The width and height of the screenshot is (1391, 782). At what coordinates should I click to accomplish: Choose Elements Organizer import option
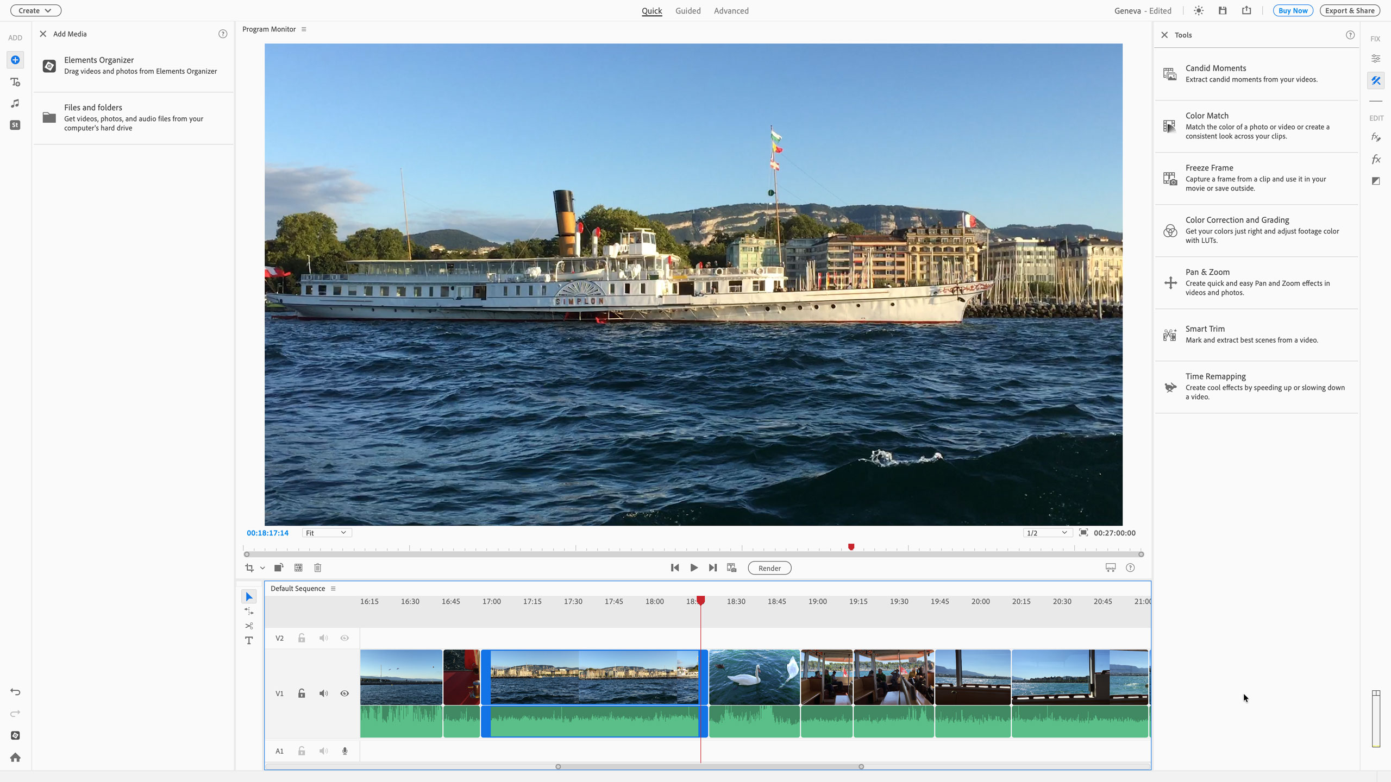(x=134, y=66)
